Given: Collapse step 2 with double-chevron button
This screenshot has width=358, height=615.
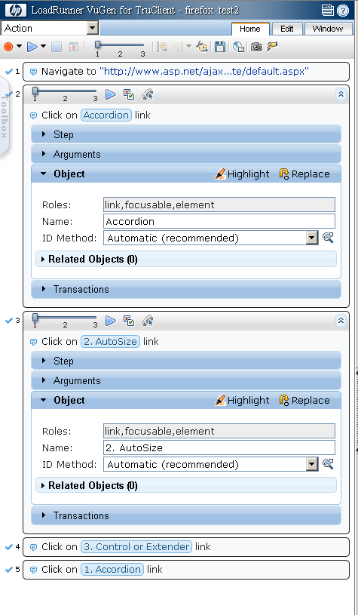Looking at the screenshot, I should click(341, 94).
